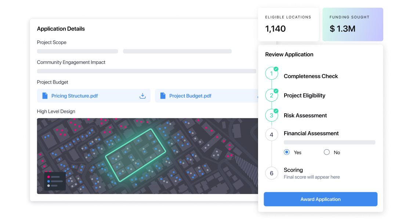Download the Pricing Structure.pdf file
This screenshot has height=220, width=413.
point(142,96)
